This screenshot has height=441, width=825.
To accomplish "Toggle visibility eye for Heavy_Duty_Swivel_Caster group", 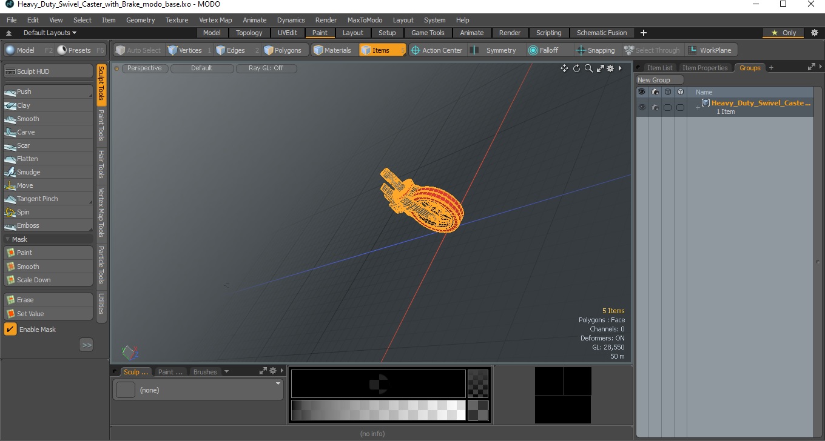I will click(x=641, y=107).
